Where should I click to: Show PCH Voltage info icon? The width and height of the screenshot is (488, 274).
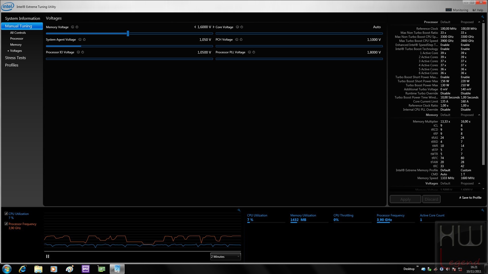tap(237, 40)
